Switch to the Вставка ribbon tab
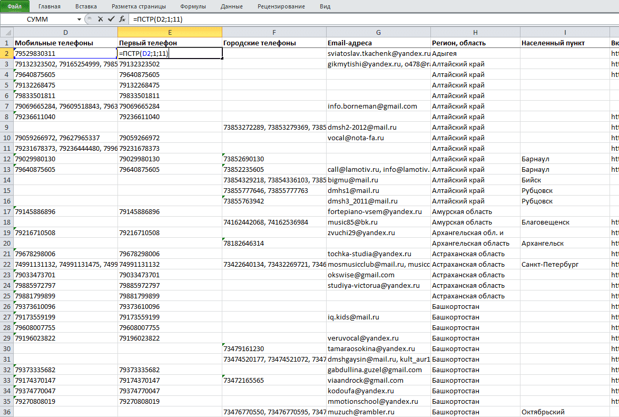Viewport: 619px width, 417px height. pyautogui.click(x=86, y=6)
